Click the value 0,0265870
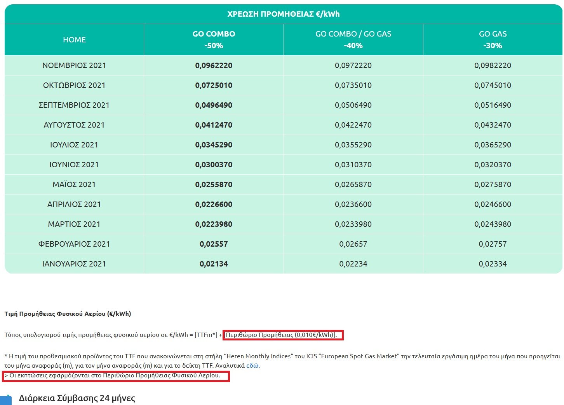 coord(353,184)
